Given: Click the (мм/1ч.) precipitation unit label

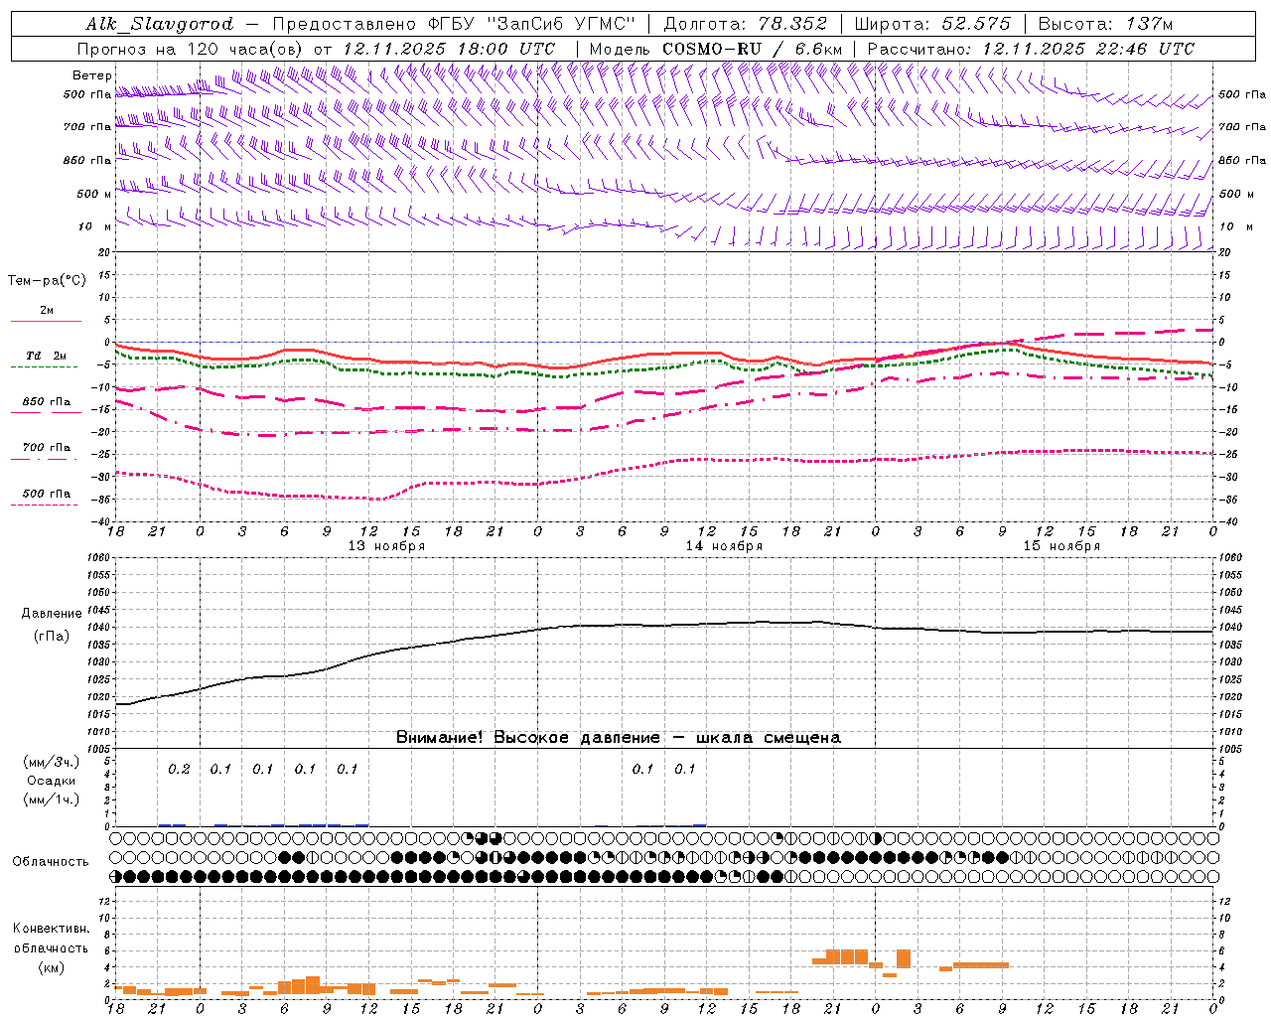Looking at the screenshot, I should (52, 799).
